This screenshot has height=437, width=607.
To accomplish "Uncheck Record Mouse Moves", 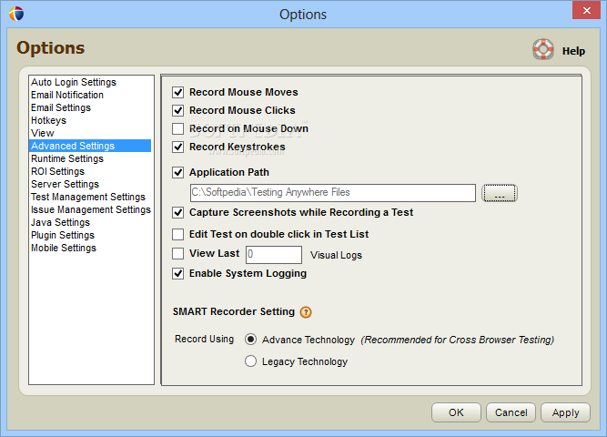I will click(x=178, y=92).
